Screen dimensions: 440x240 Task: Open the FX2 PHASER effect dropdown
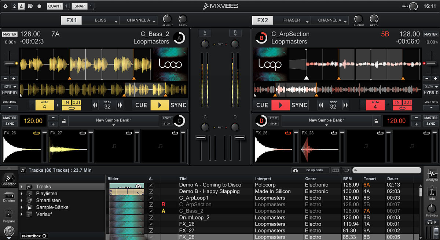(292, 20)
